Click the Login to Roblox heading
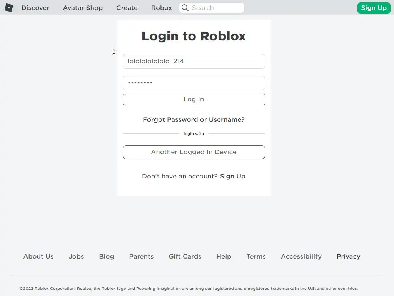This screenshot has height=296, width=394. tap(194, 36)
